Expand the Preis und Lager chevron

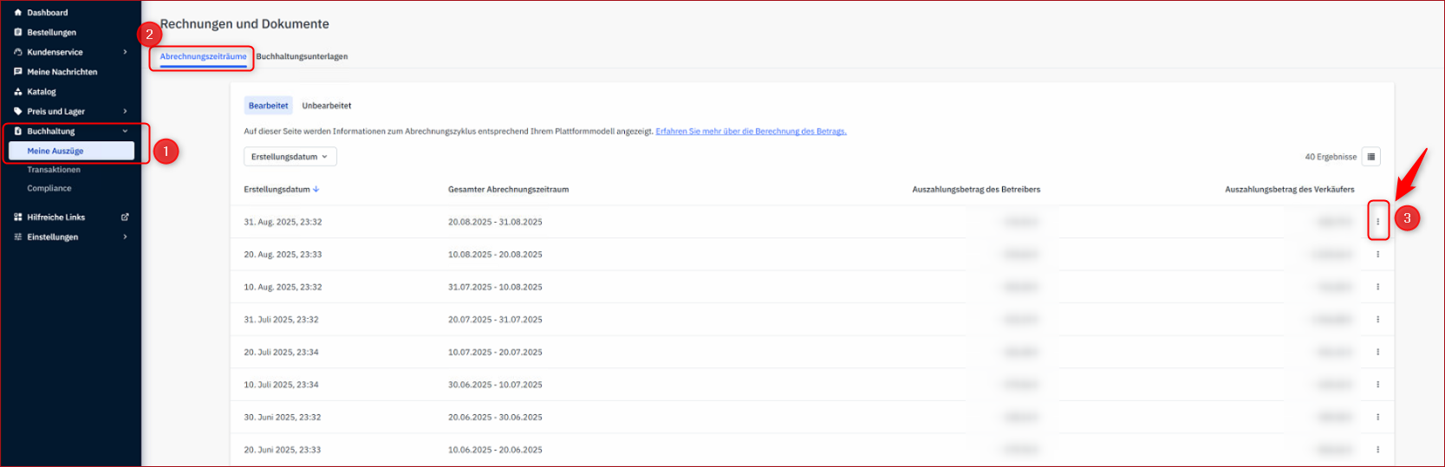(x=125, y=112)
